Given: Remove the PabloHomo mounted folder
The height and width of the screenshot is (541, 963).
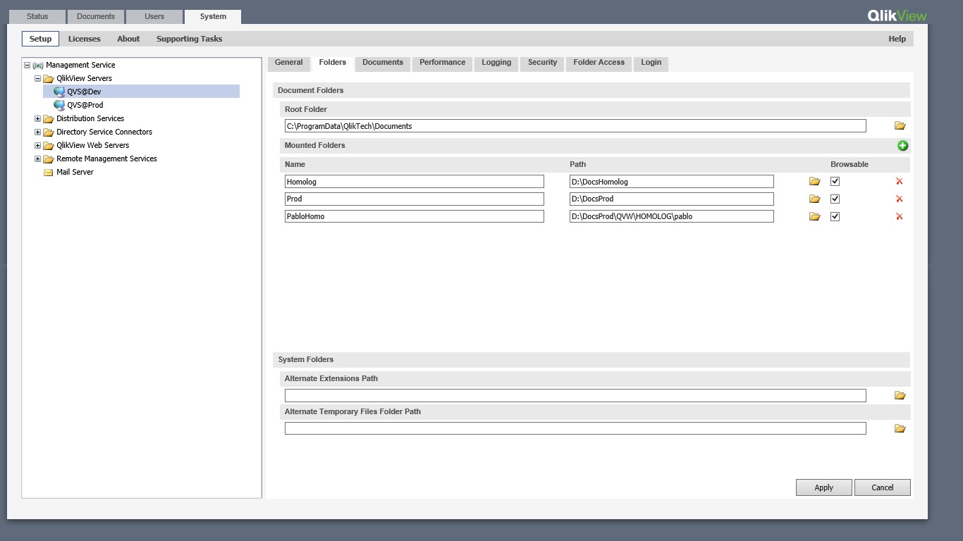Looking at the screenshot, I should (899, 217).
